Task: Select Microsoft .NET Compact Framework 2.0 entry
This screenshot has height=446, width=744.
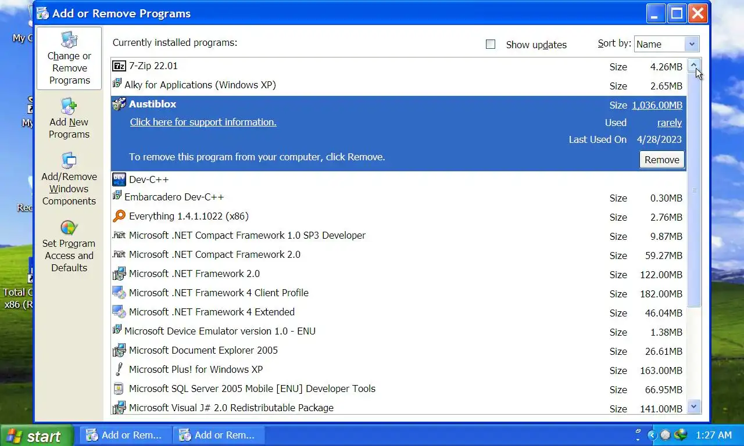Action: coord(398,255)
